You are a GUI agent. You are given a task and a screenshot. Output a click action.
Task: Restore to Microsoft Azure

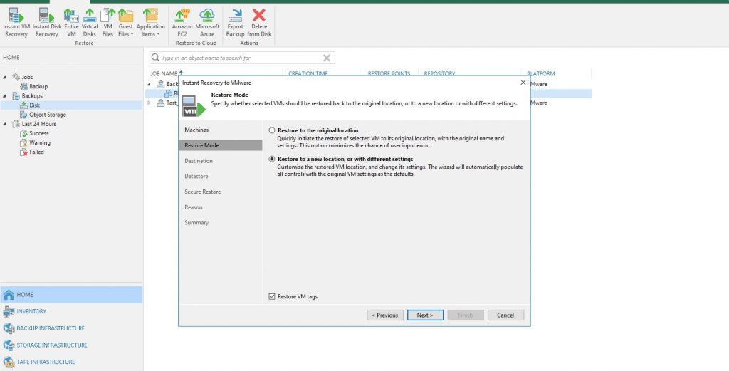point(207,22)
